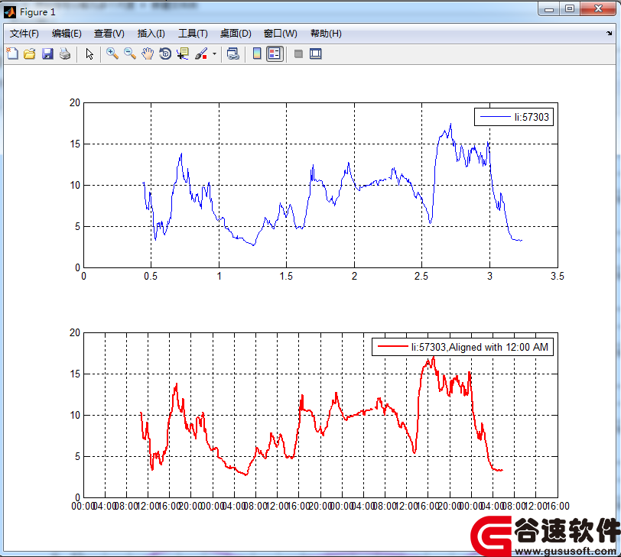Image resolution: width=621 pixels, height=557 pixels.
Task: Open the 编辑(E) menu
Action: (67, 34)
